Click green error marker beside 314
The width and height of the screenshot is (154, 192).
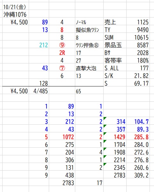105,118
